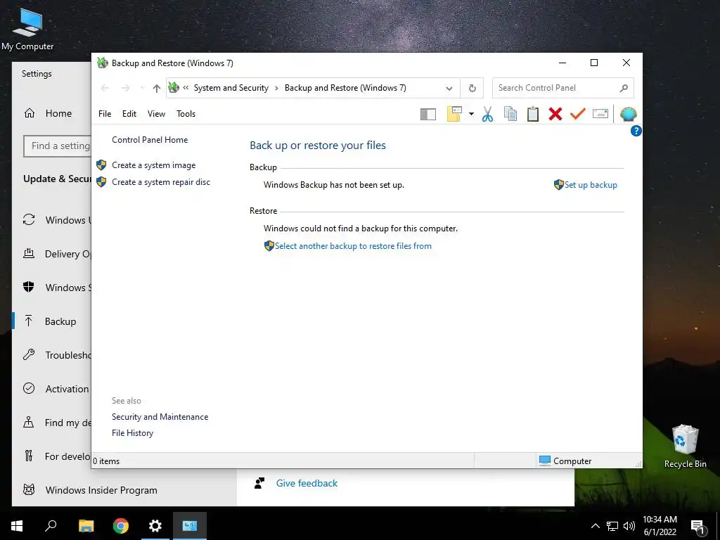The image size is (720, 540).
Task: Show hidden system tray icons
Action: pos(595,526)
